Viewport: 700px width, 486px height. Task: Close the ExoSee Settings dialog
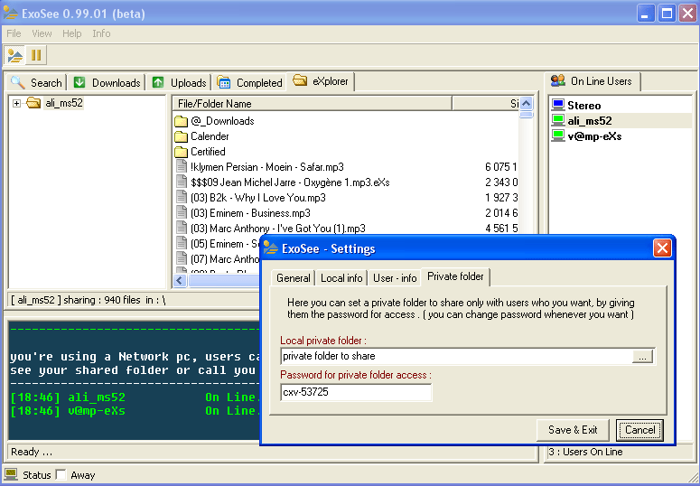coord(662,248)
